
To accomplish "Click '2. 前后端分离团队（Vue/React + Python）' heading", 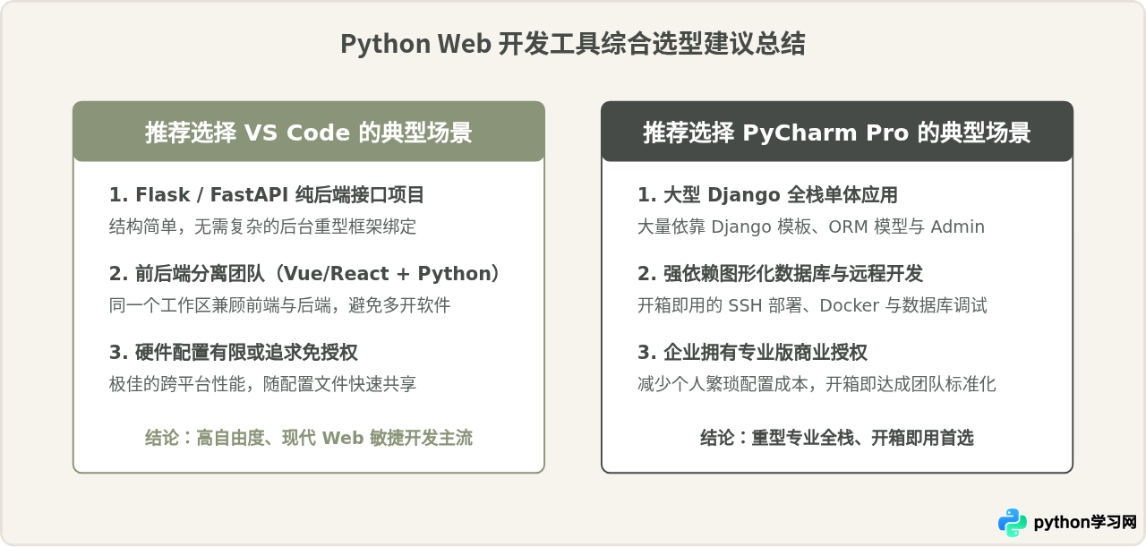I will [304, 273].
